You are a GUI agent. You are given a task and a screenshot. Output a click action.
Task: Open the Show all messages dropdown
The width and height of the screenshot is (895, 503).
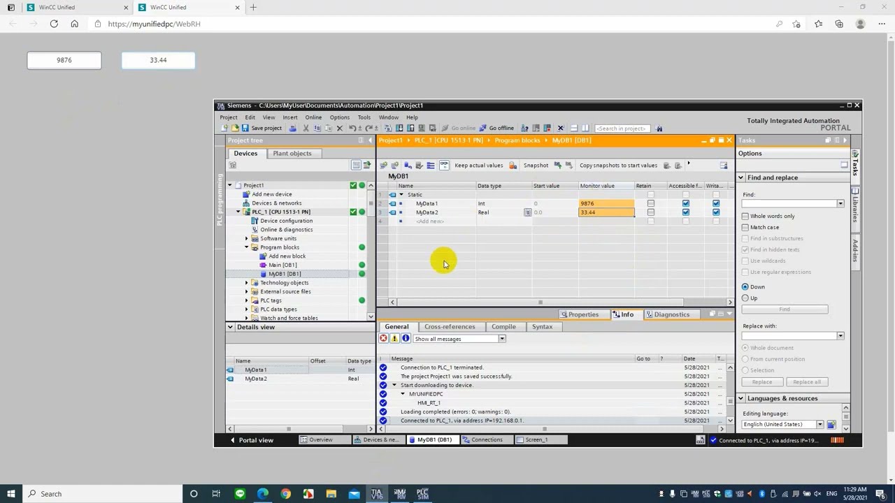click(x=501, y=339)
